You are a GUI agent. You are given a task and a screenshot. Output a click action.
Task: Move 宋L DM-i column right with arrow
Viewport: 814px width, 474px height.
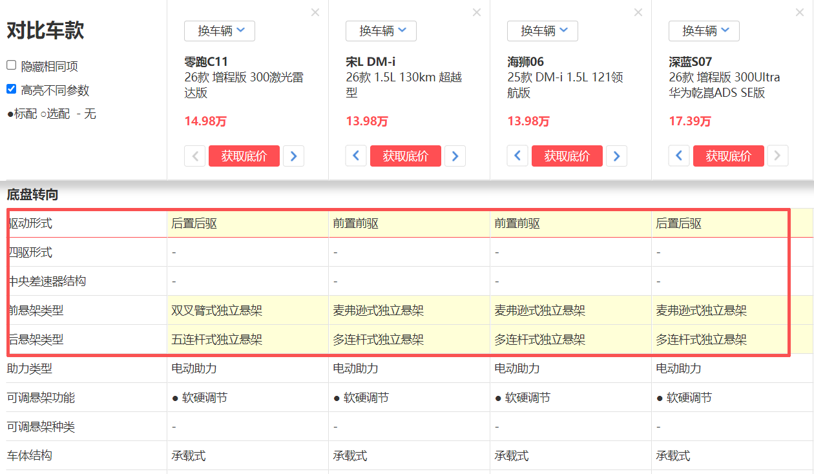pos(455,156)
